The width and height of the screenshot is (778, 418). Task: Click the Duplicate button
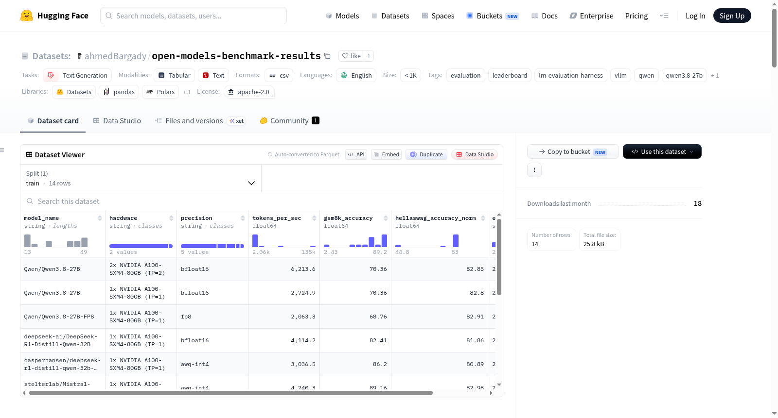[x=426, y=154]
